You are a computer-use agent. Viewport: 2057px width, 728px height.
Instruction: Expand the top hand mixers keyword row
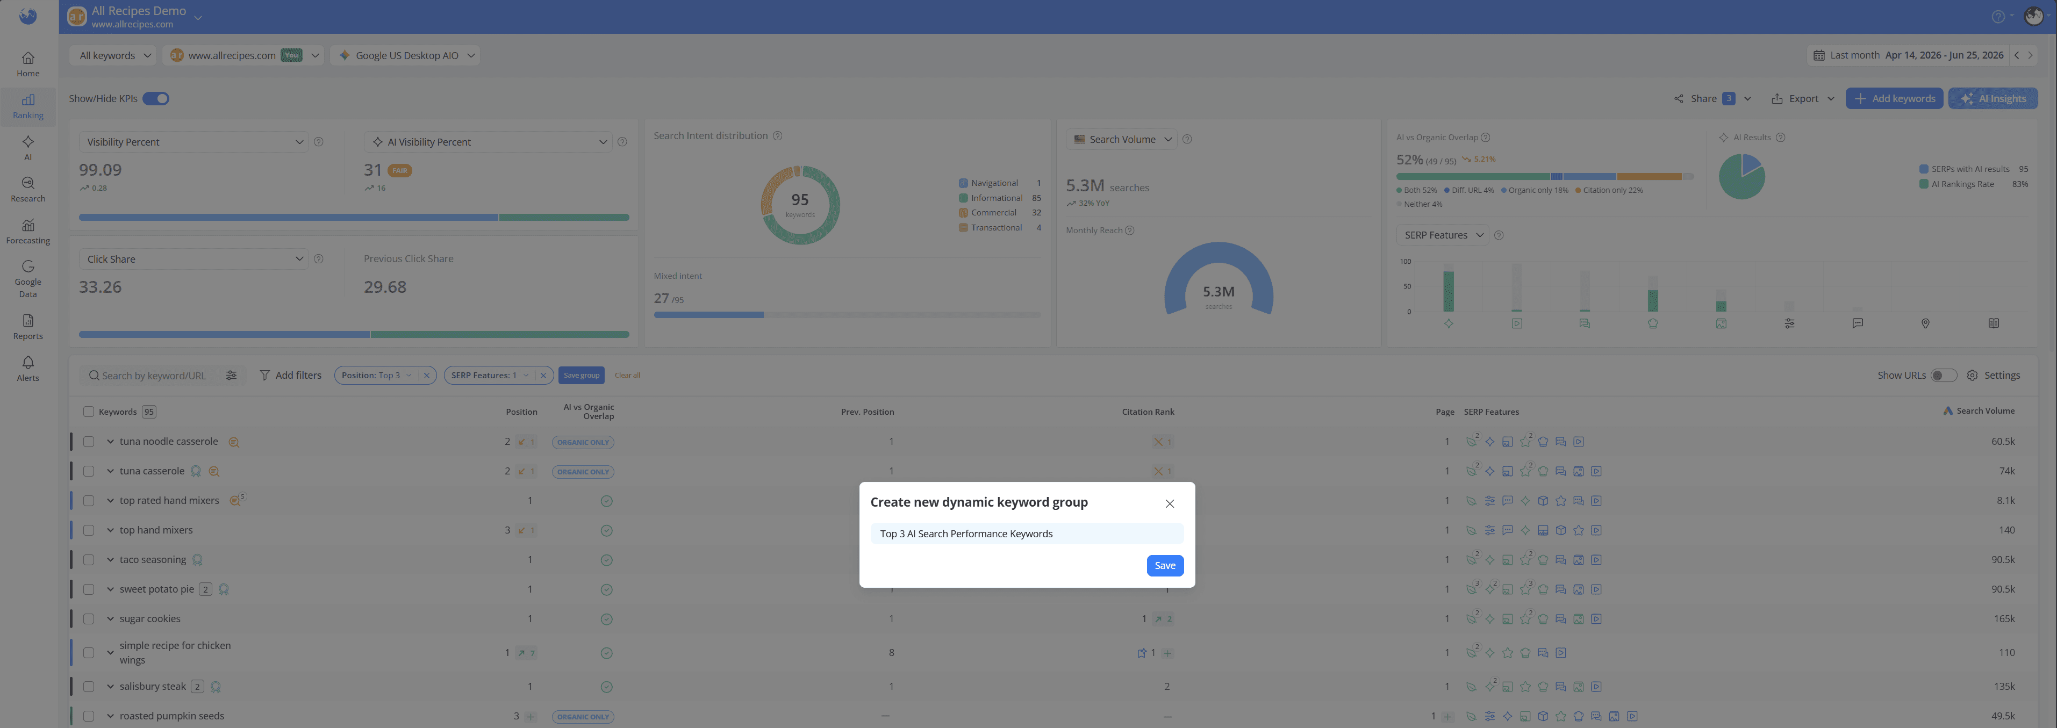[x=110, y=530]
